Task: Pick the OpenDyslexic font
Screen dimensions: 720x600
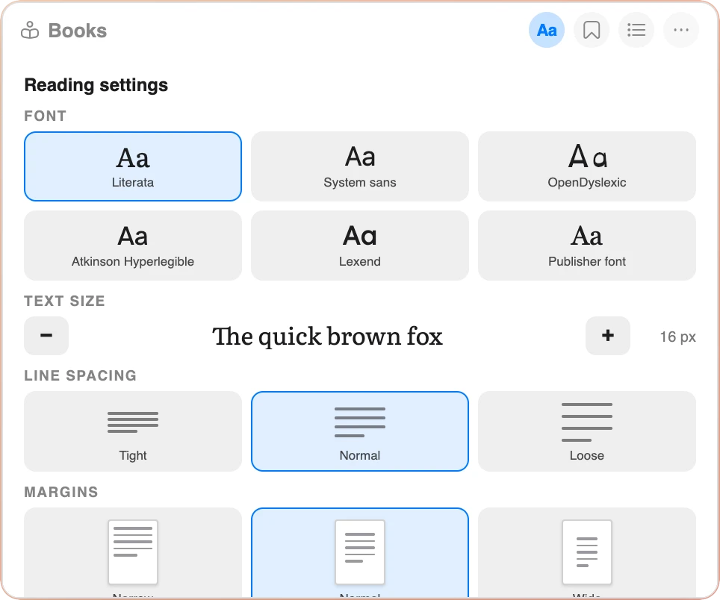Action: click(587, 166)
